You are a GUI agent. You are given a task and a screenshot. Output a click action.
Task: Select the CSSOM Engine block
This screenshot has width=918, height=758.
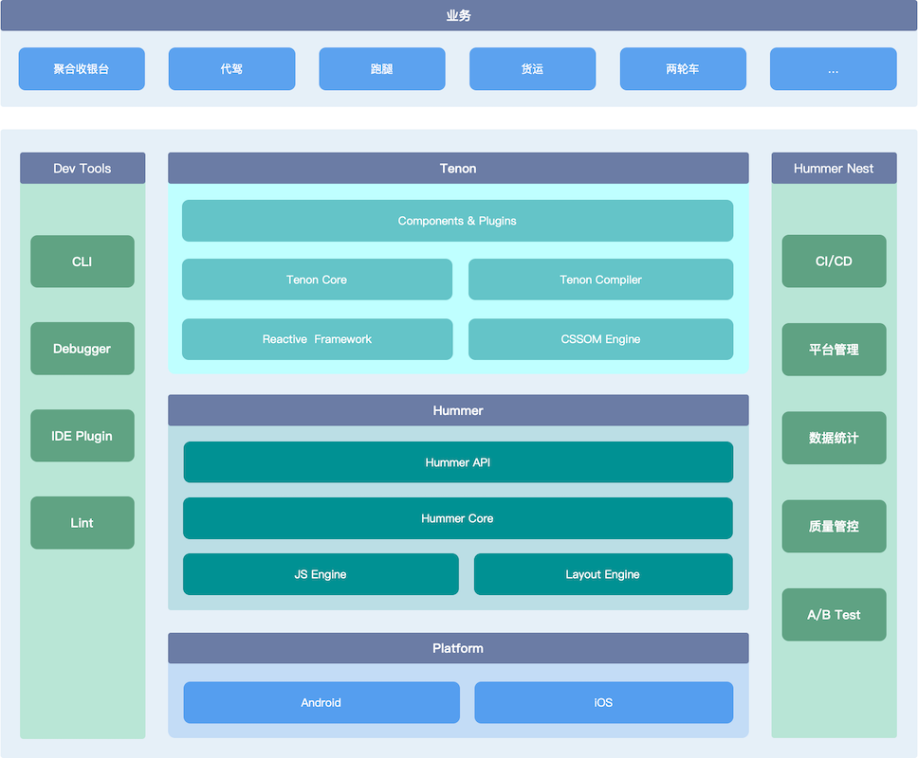pyautogui.click(x=600, y=338)
